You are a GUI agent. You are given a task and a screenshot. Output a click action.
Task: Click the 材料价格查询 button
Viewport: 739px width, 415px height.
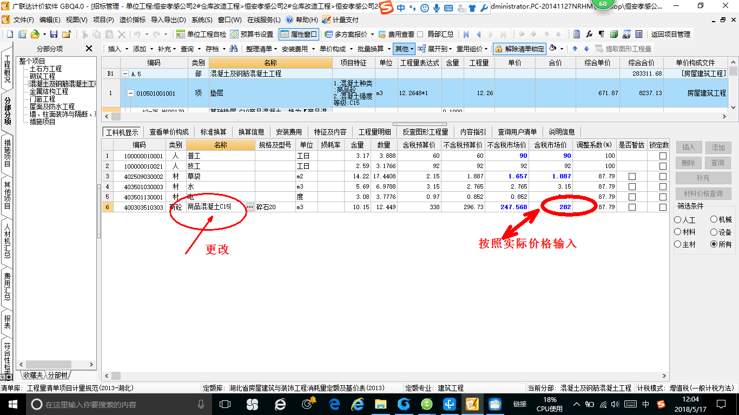703,193
